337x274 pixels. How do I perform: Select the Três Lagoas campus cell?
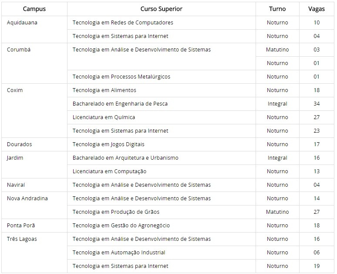tap(22, 239)
